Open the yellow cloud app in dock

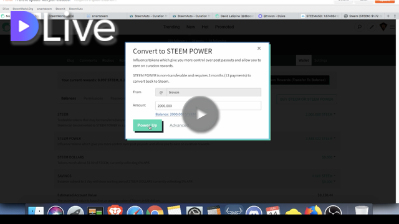tap(293, 212)
